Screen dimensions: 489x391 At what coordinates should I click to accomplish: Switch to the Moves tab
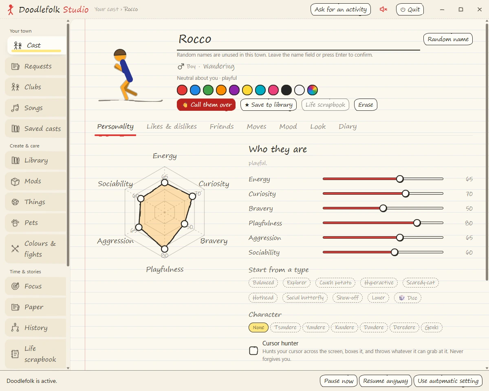click(256, 126)
